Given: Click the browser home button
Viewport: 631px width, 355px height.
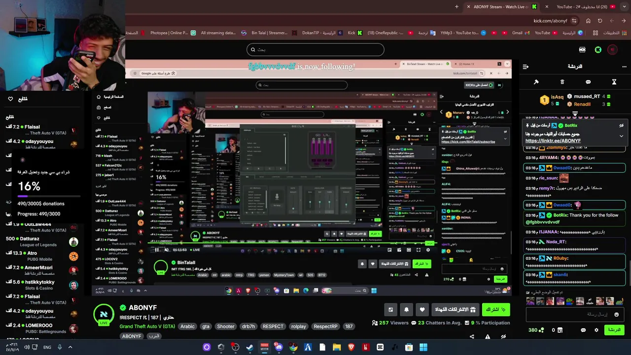Looking at the screenshot, I should click(588, 21).
